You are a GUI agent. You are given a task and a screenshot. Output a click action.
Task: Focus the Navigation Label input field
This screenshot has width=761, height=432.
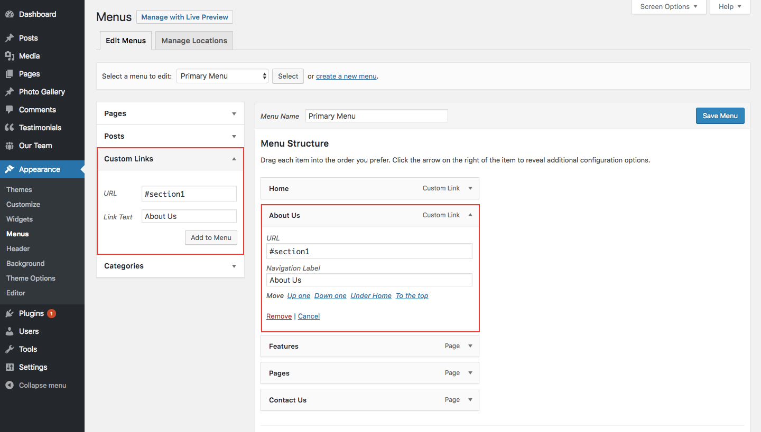pos(369,280)
